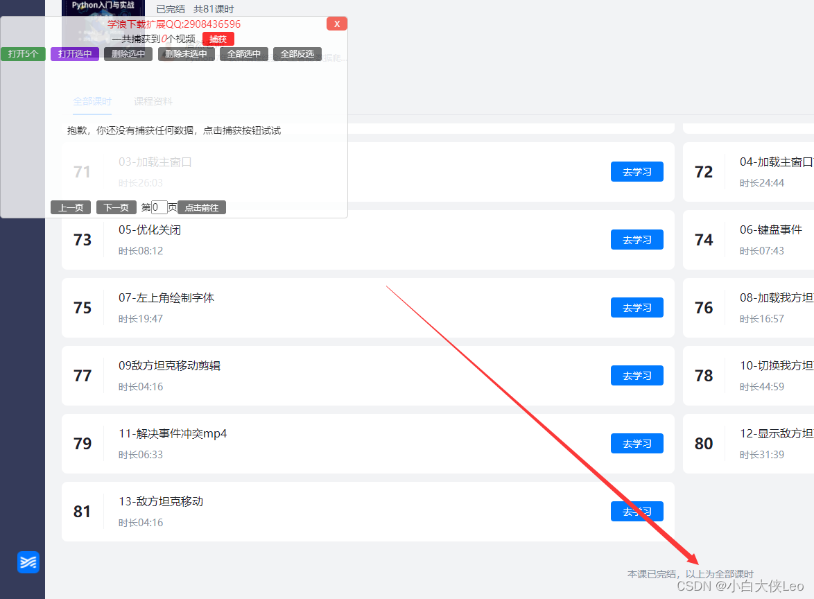Close the video capture popup with X

(x=336, y=24)
